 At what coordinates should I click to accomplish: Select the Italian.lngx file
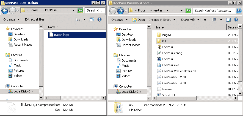tap(77, 35)
